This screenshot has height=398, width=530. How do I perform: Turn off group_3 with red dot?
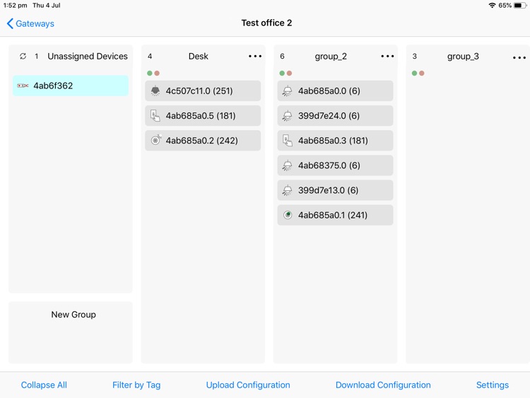(421, 73)
